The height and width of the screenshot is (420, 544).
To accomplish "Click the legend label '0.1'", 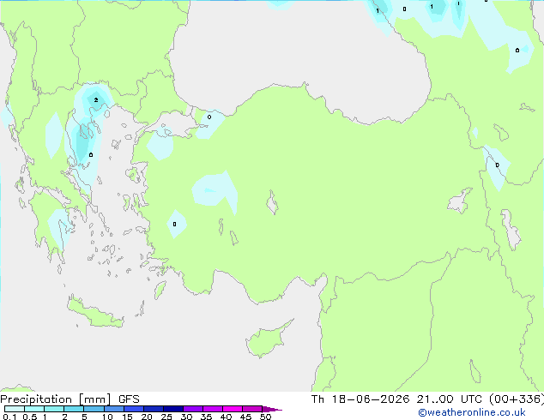I will 9,417.
